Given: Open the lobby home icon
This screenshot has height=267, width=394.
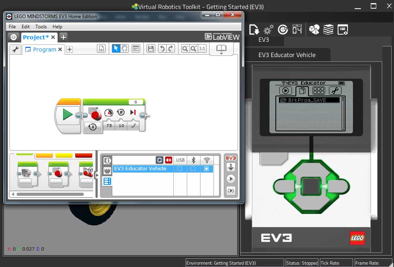Looking at the screenshot, I should (13, 37).
